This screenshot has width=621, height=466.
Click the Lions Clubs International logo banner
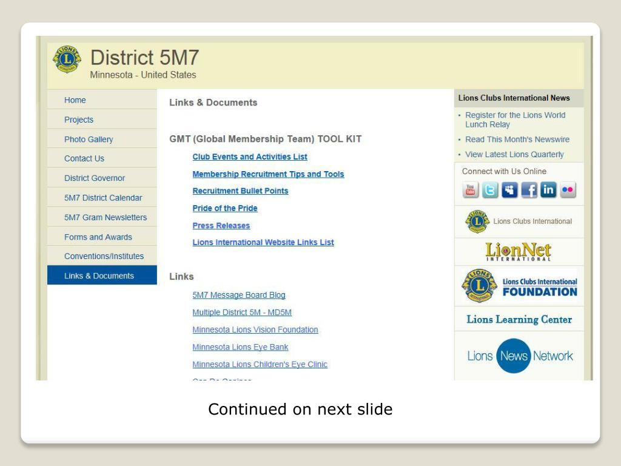tap(519, 221)
